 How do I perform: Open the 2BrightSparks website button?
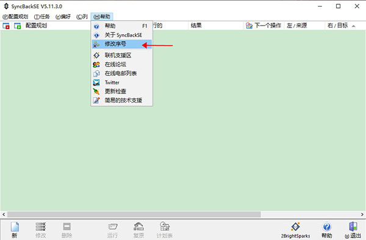[295, 230]
